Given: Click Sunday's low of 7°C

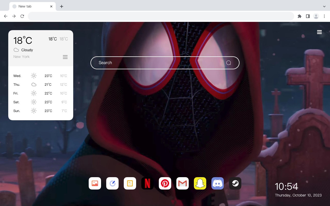Looking at the screenshot, I should coord(64,111).
